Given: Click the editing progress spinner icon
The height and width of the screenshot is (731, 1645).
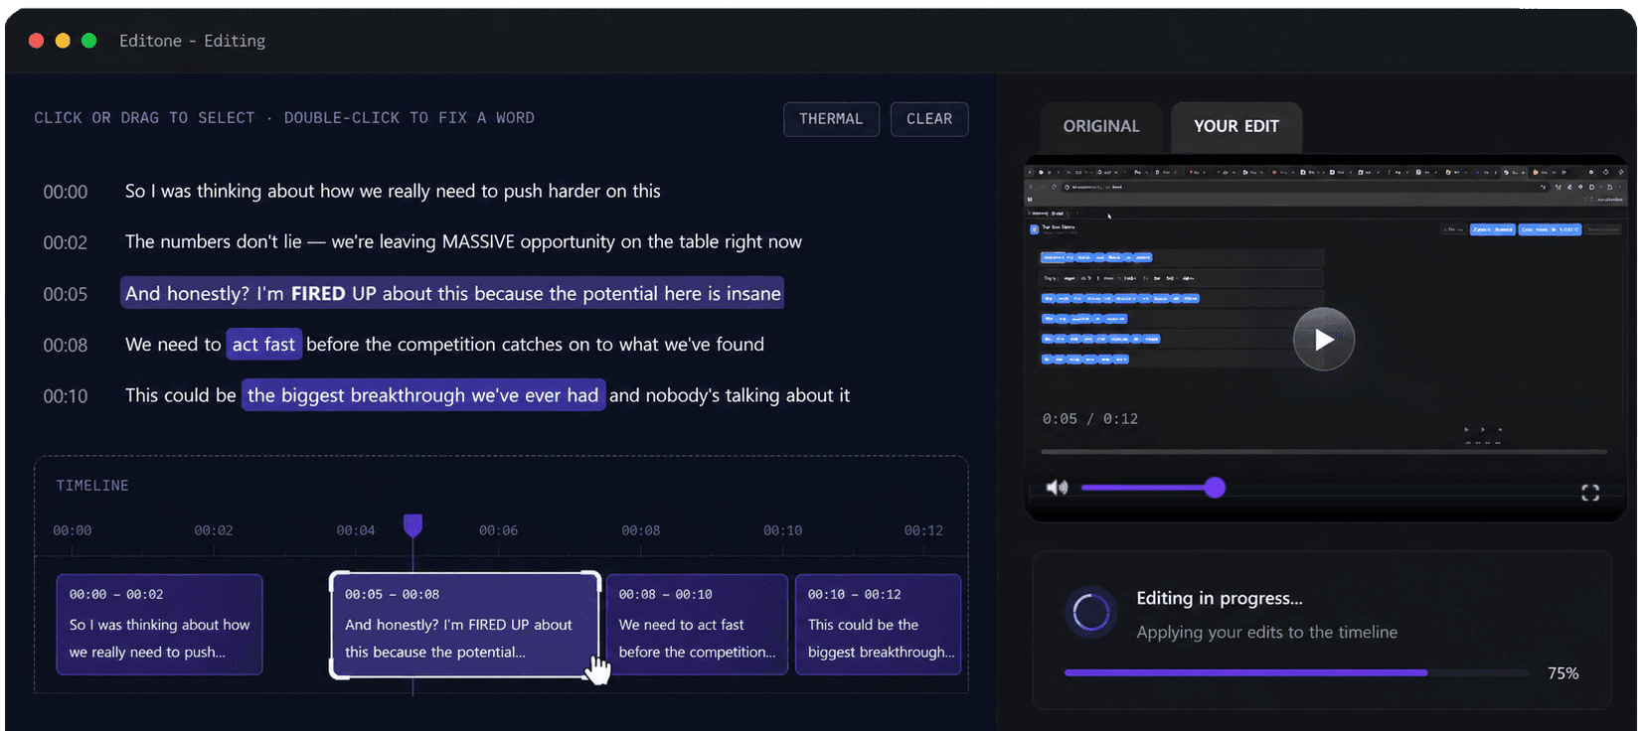Looking at the screenshot, I should pyautogui.click(x=1090, y=612).
